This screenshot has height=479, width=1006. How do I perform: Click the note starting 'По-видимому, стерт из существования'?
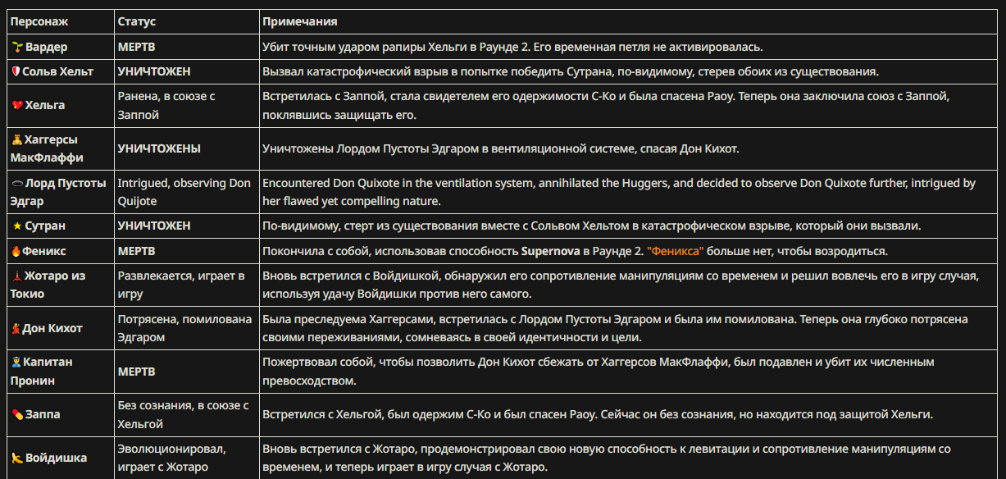592,226
